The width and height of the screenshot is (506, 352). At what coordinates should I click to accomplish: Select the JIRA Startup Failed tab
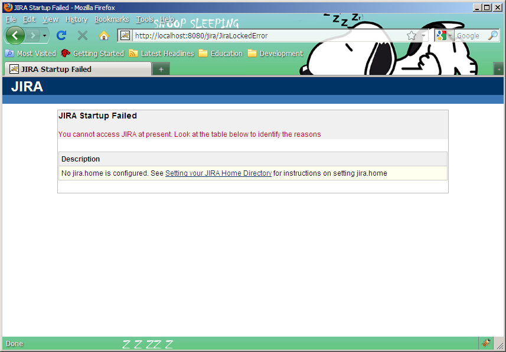coord(77,69)
